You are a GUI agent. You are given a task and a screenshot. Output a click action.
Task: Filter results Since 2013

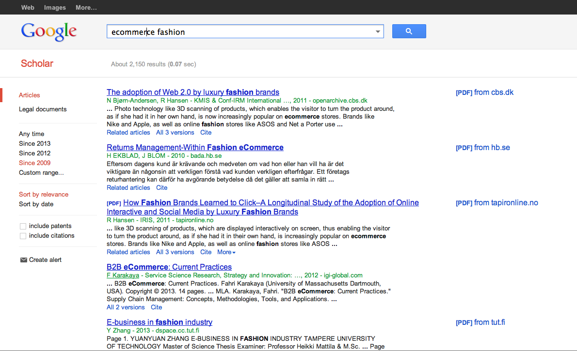click(34, 143)
